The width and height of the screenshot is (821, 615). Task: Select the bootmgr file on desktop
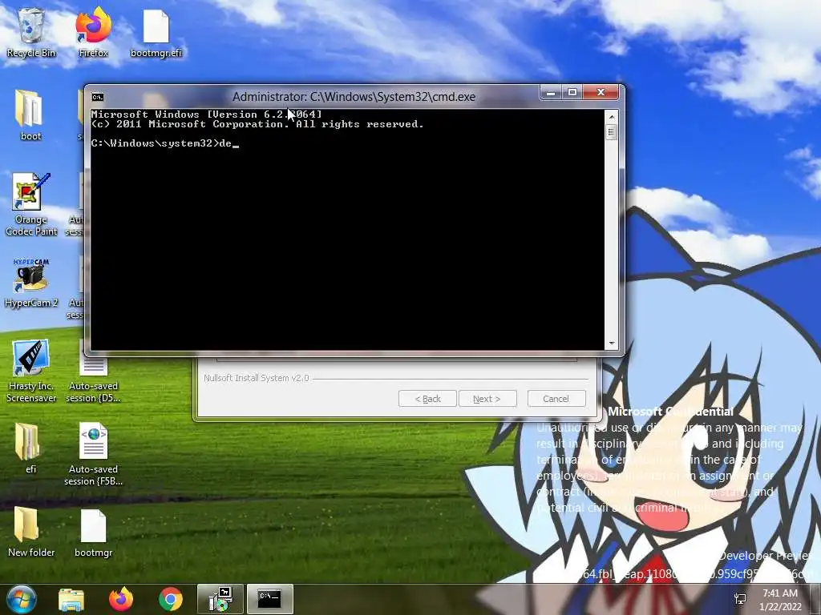[93, 533]
